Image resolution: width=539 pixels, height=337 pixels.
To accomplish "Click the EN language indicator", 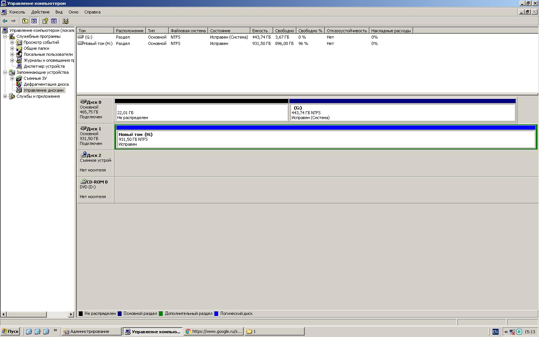I will (x=495, y=332).
